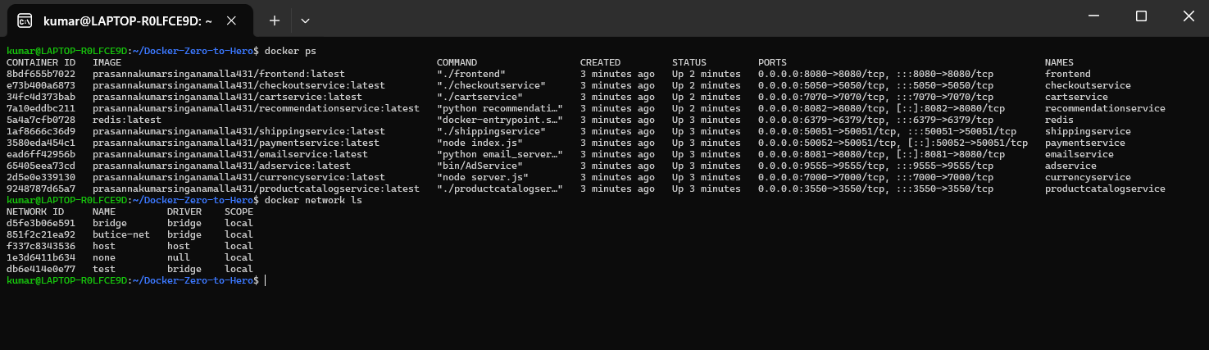
Task: Click the PORTS column header
Action: (772, 62)
